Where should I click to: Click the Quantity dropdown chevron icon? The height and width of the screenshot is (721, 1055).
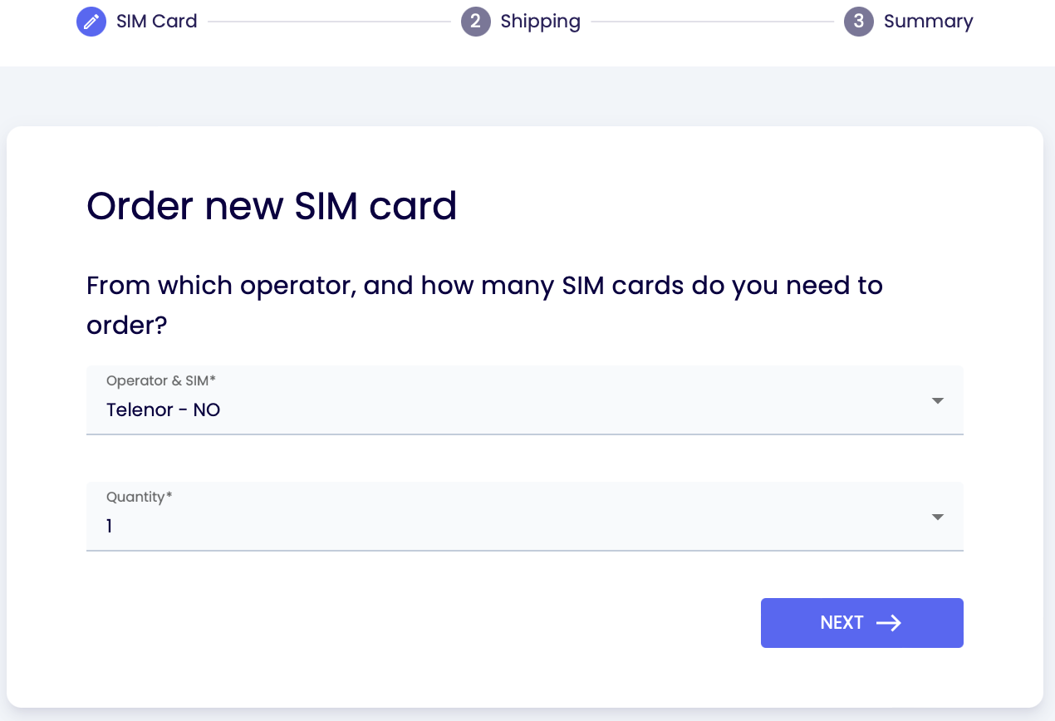(937, 517)
